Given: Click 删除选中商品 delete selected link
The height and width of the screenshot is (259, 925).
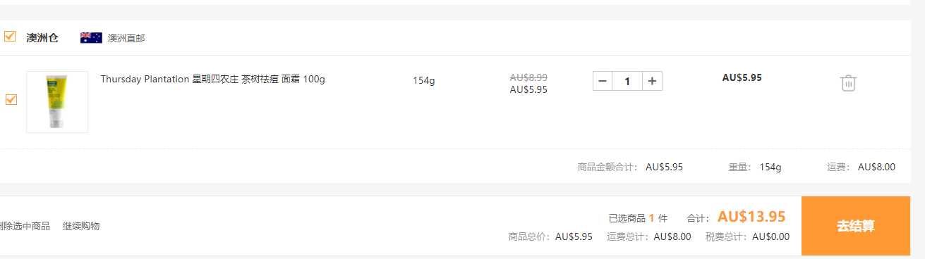Looking at the screenshot, I should coord(25,226).
